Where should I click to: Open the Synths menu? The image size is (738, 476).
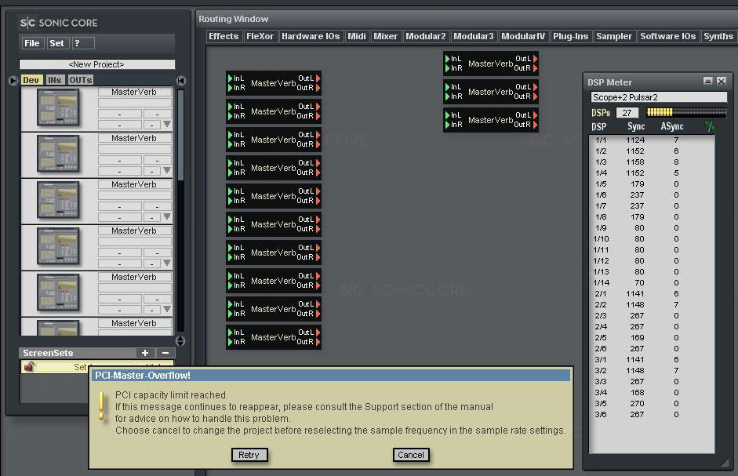[718, 36]
